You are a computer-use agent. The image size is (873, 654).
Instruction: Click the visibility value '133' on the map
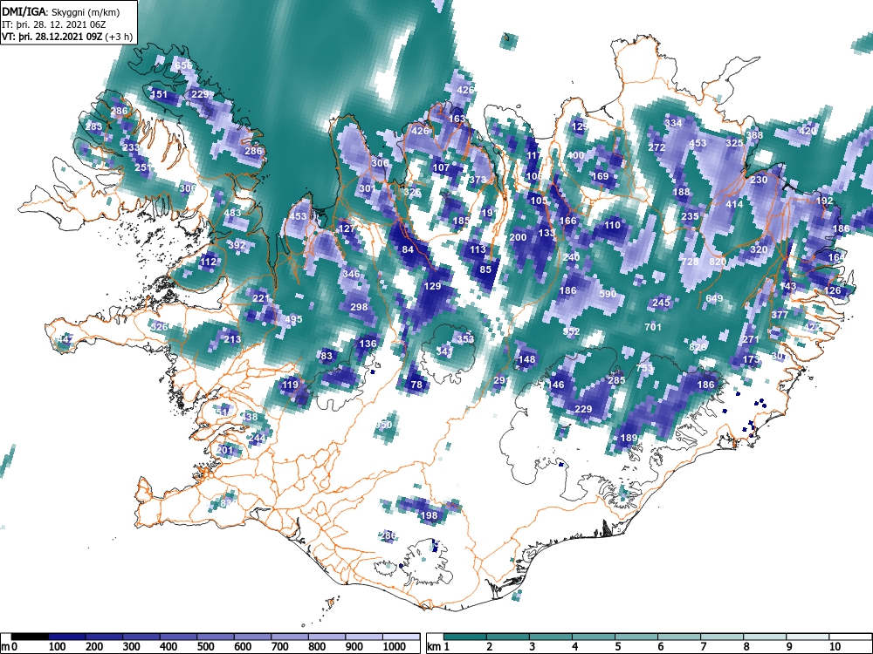pos(546,233)
